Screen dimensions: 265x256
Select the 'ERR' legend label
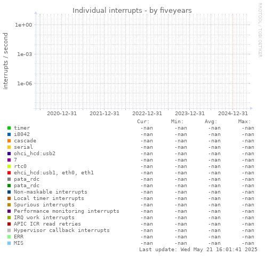(19, 237)
